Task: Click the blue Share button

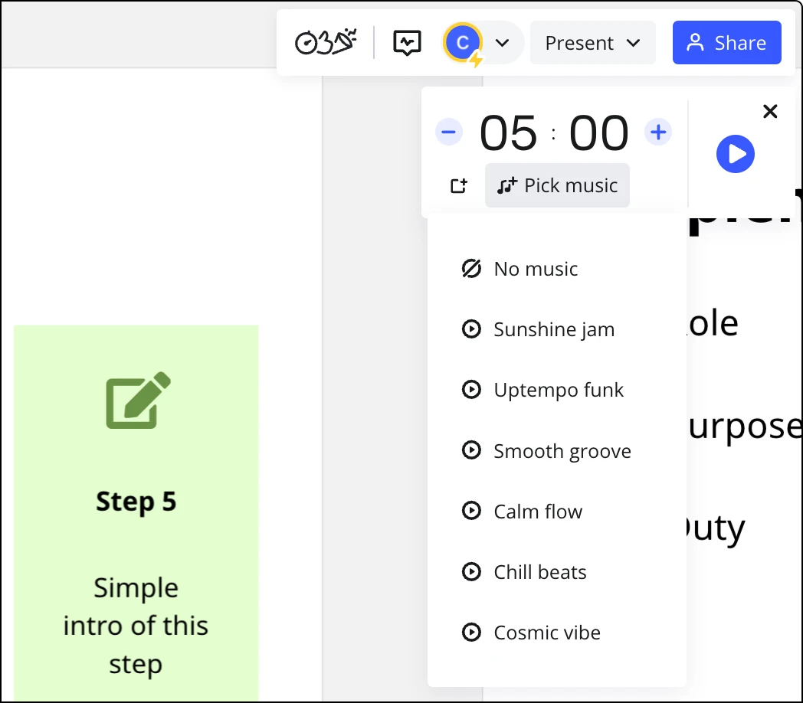Action: click(x=726, y=43)
